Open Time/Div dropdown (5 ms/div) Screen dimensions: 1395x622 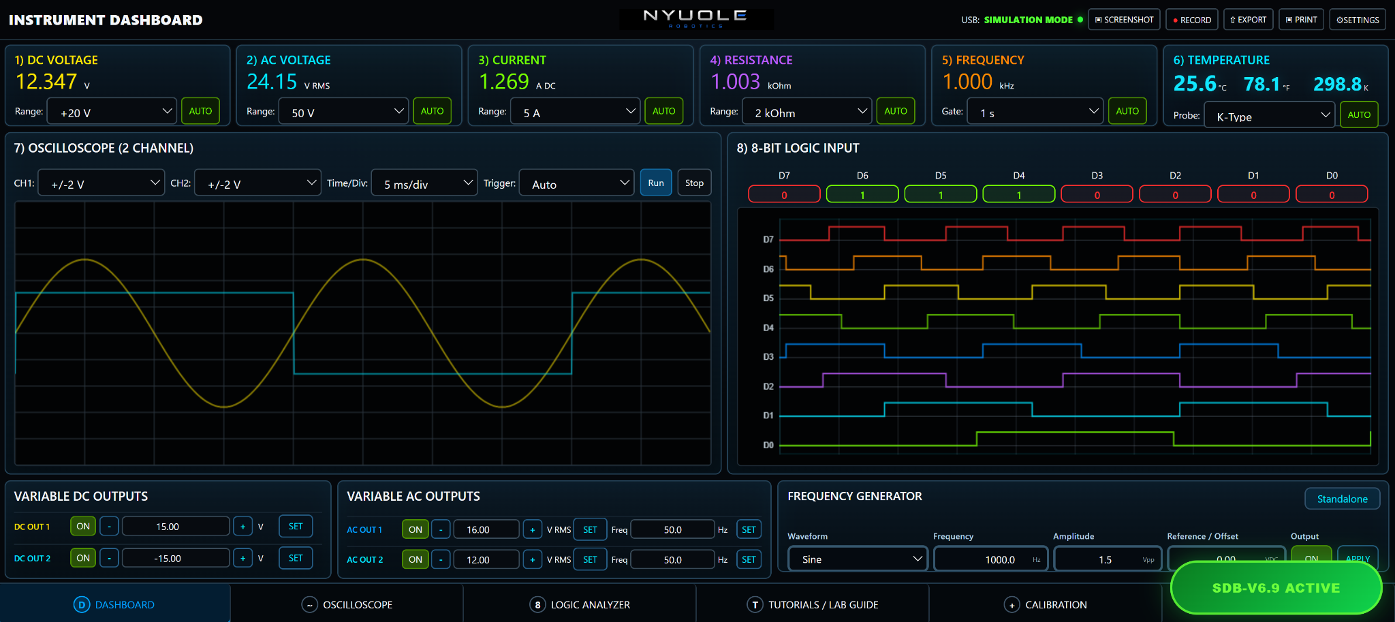(x=424, y=183)
